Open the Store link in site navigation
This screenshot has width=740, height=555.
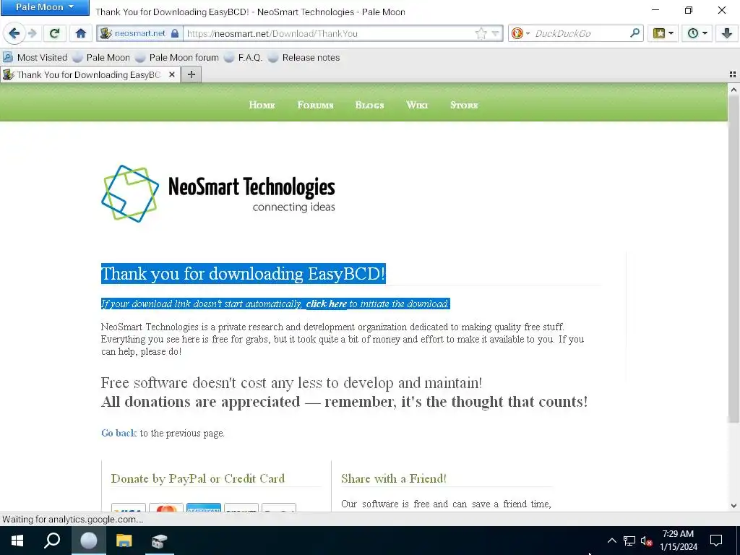coord(464,105)
